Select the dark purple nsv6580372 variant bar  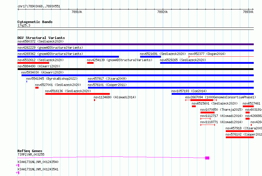pyautogui.click(x=135, y=44)
